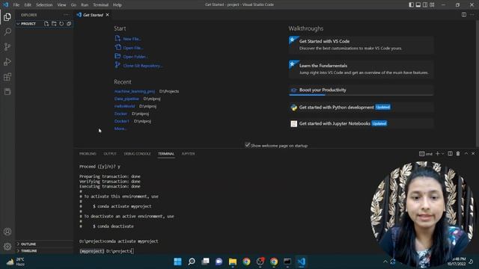
Task: Click the More link under Recent
Action: point(120,129)
